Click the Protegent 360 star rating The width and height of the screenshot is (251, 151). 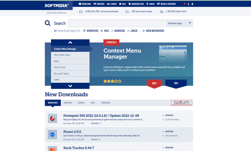coord(96,123)
